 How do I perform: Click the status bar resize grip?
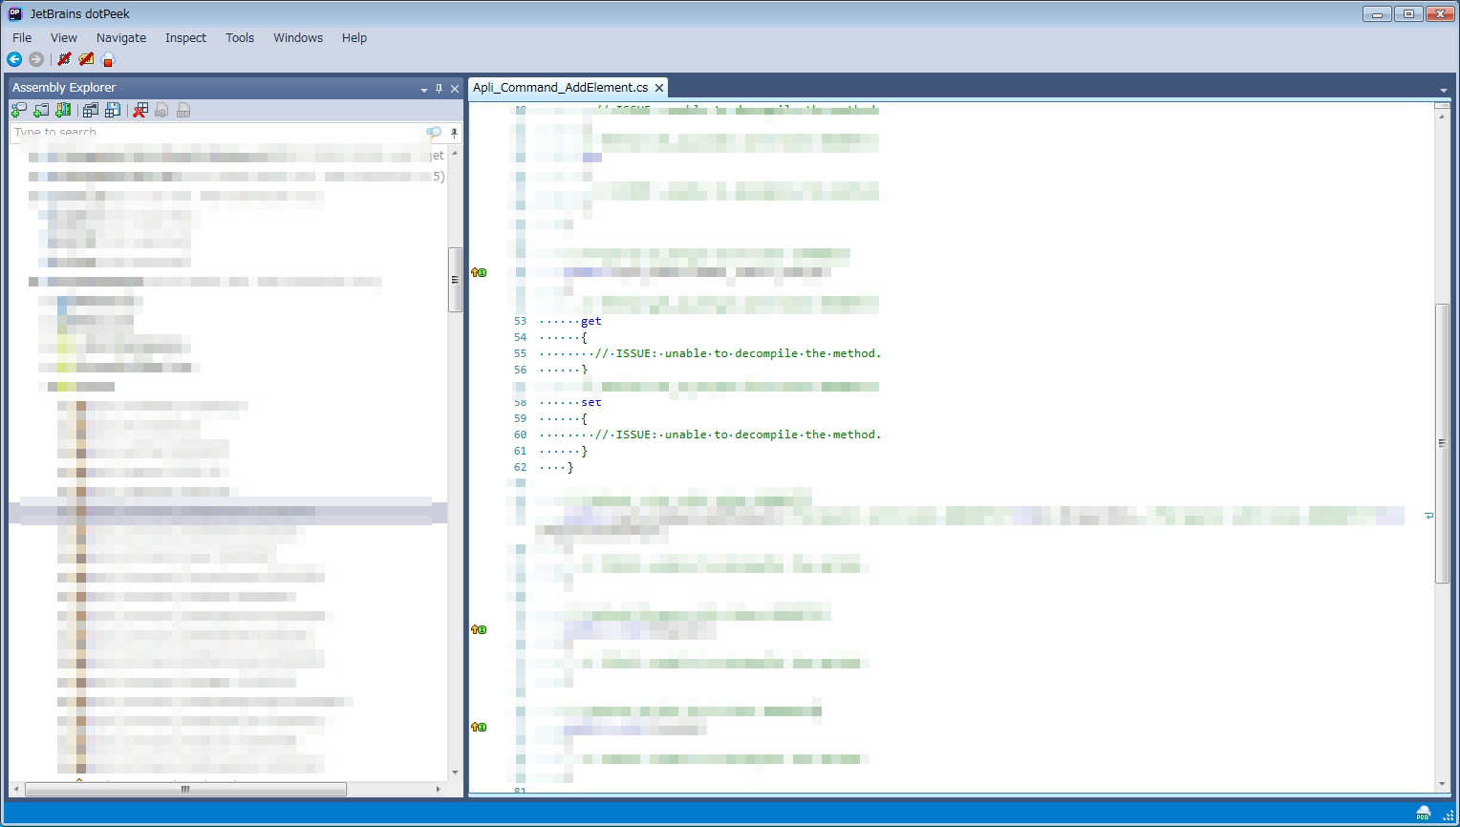pos(1449,815)
